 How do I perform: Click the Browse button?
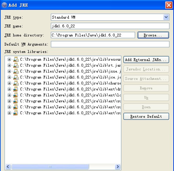point(153,35)
